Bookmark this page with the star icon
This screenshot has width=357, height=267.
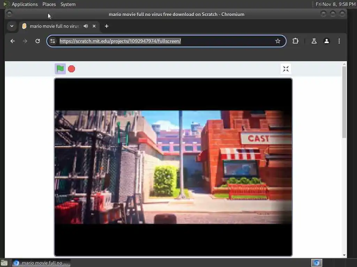(278, 41)
